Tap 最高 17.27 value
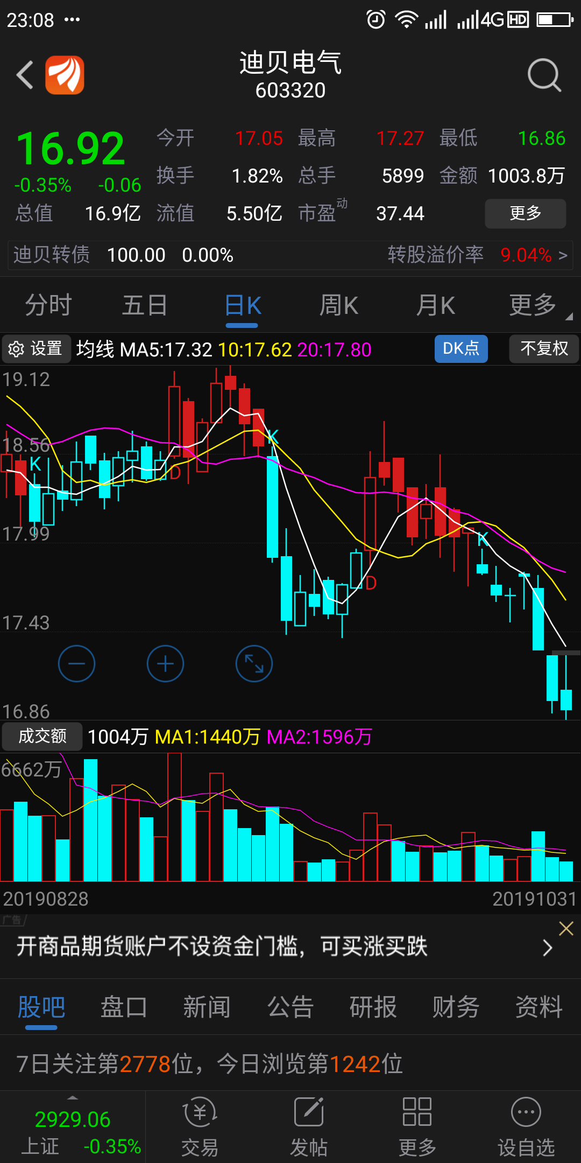 point(400,138)
